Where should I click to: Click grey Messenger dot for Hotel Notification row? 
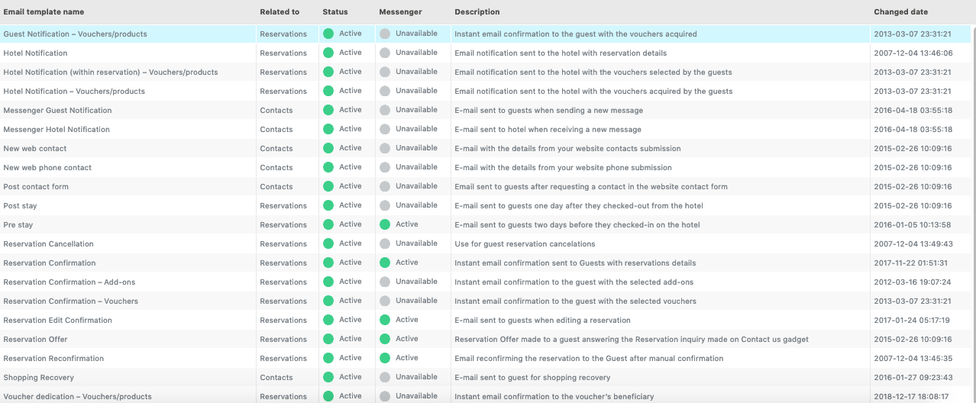pos(385,53)
